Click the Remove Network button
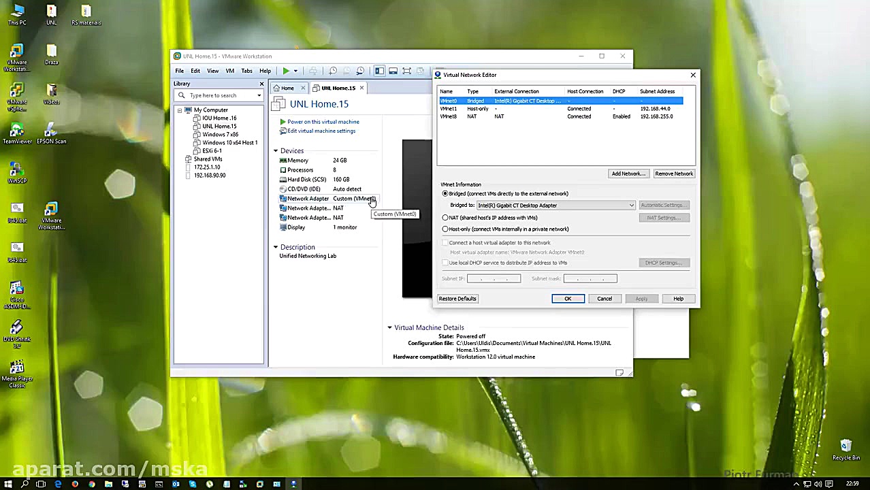The image size is (870, 490). click(674, 174)
